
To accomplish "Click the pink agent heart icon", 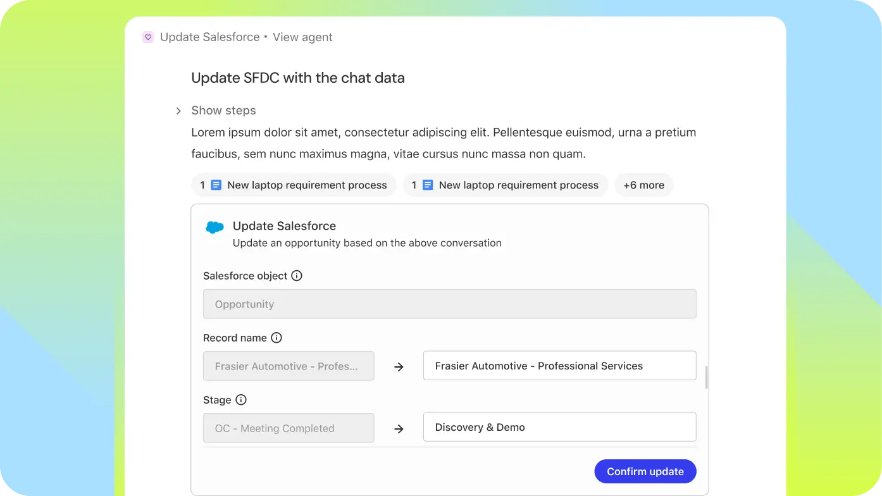I will click(x=148, y=37).
